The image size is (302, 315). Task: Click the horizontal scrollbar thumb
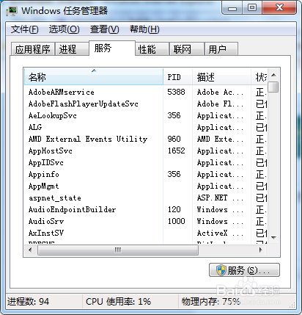pos(118,250)
